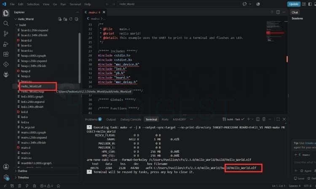This screenshot has width=316, height=189.
Task: Click the new terminal plus icon
Action: 249,119
